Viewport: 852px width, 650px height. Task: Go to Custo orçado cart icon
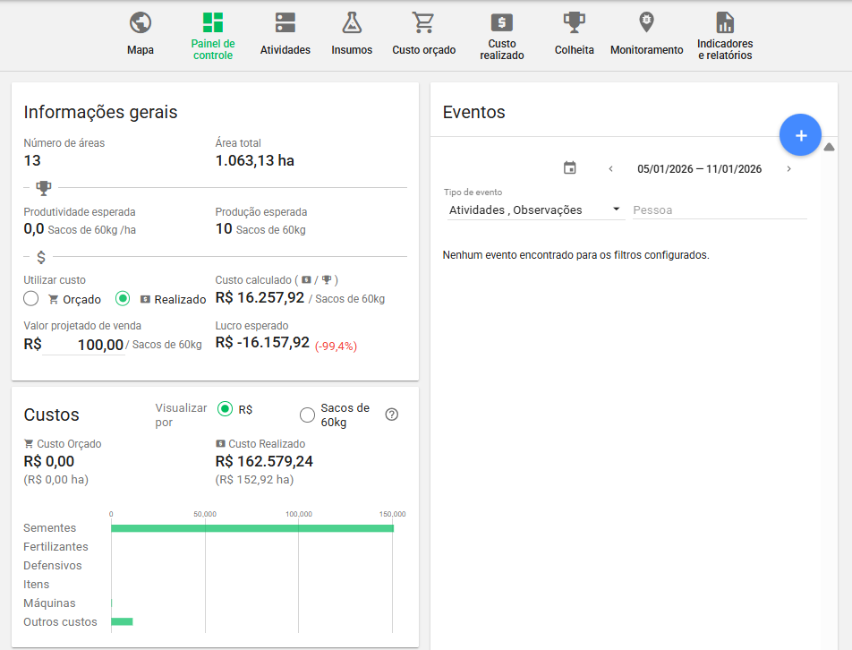[x=423, y=23]
